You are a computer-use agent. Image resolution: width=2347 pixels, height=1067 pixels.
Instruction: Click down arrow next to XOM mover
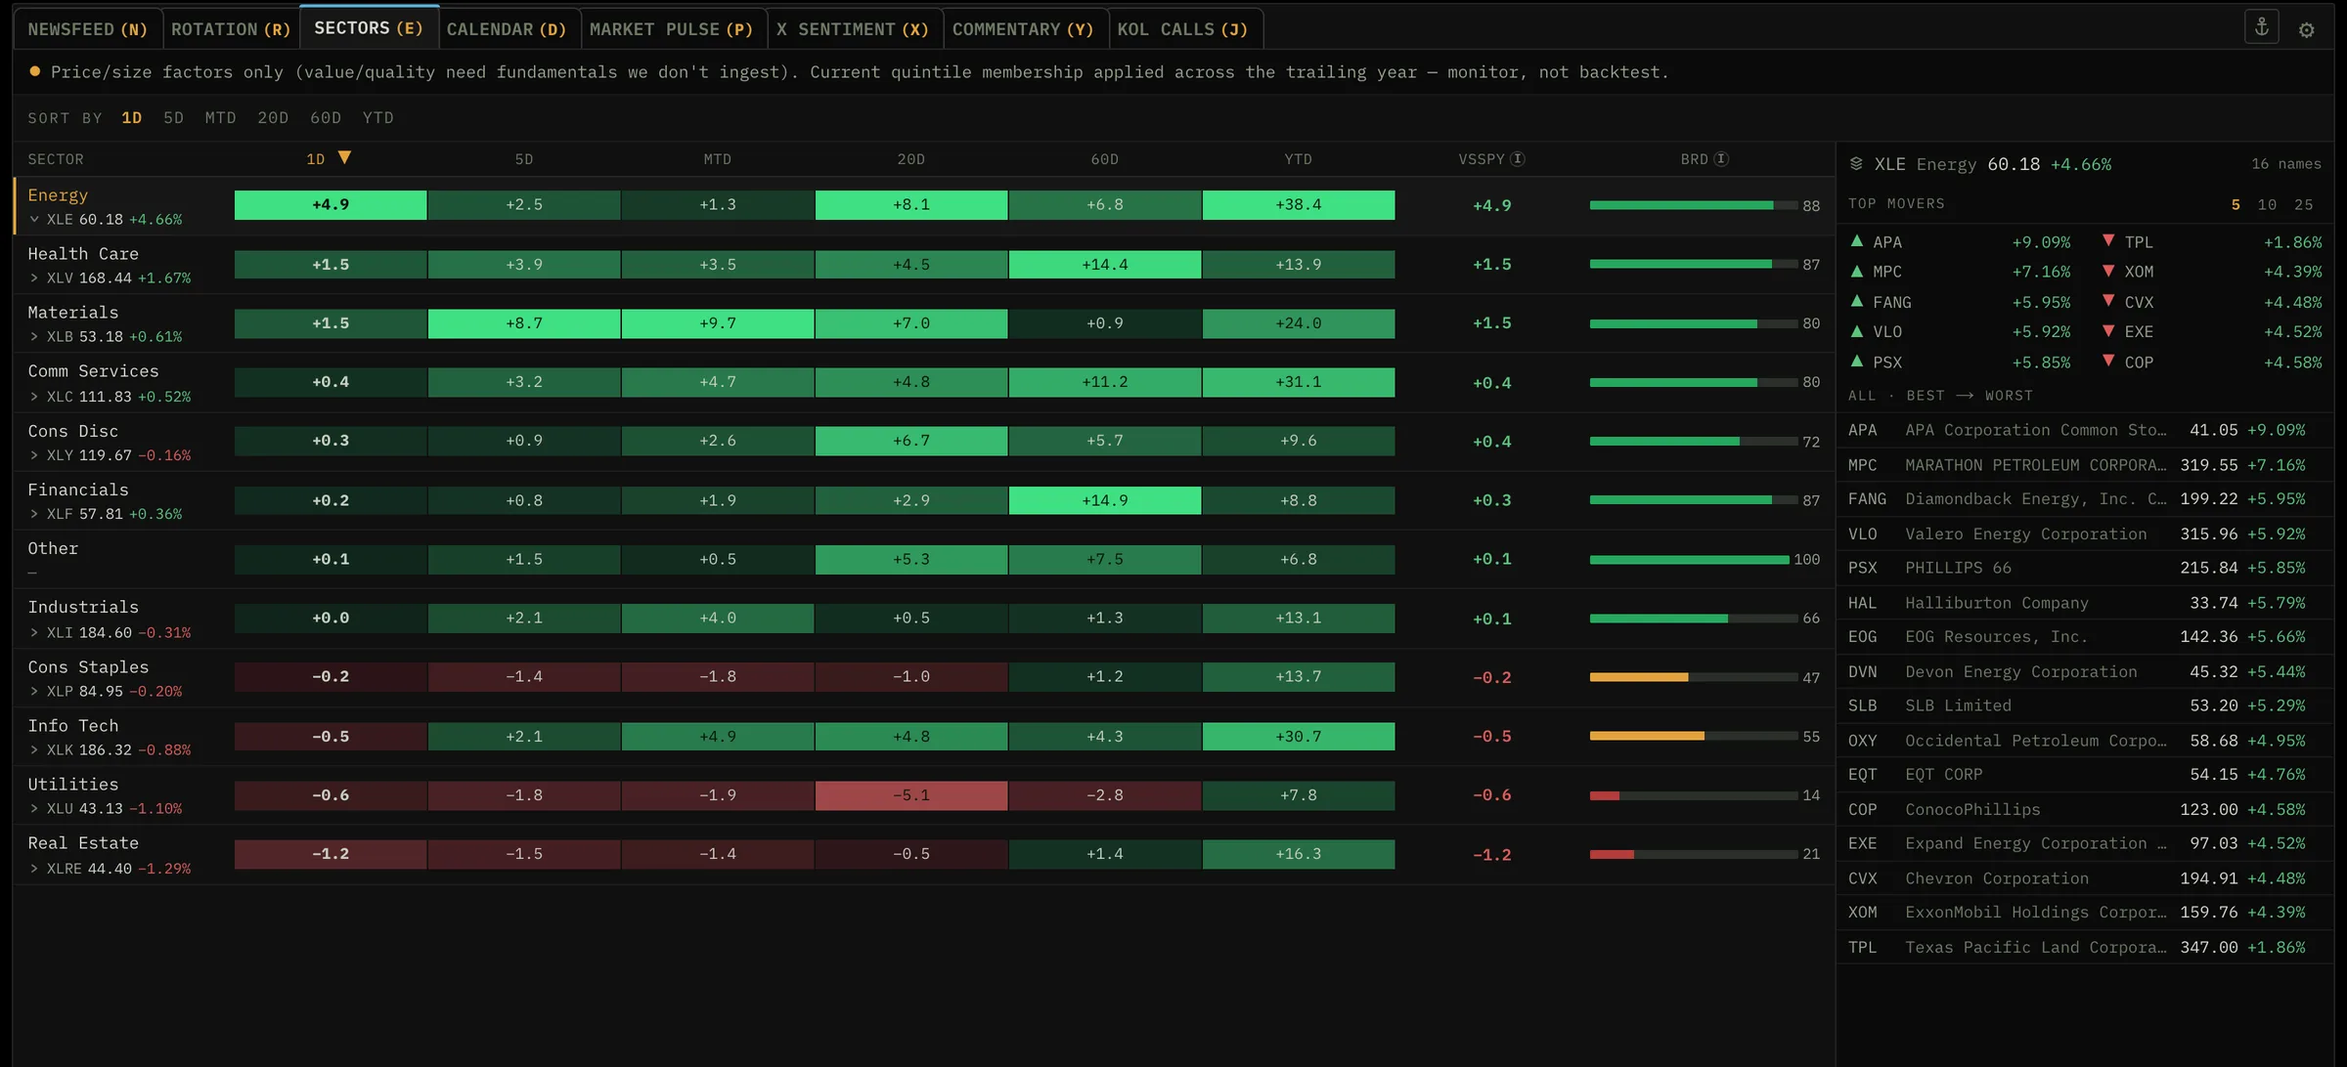tap(2108, 271)
